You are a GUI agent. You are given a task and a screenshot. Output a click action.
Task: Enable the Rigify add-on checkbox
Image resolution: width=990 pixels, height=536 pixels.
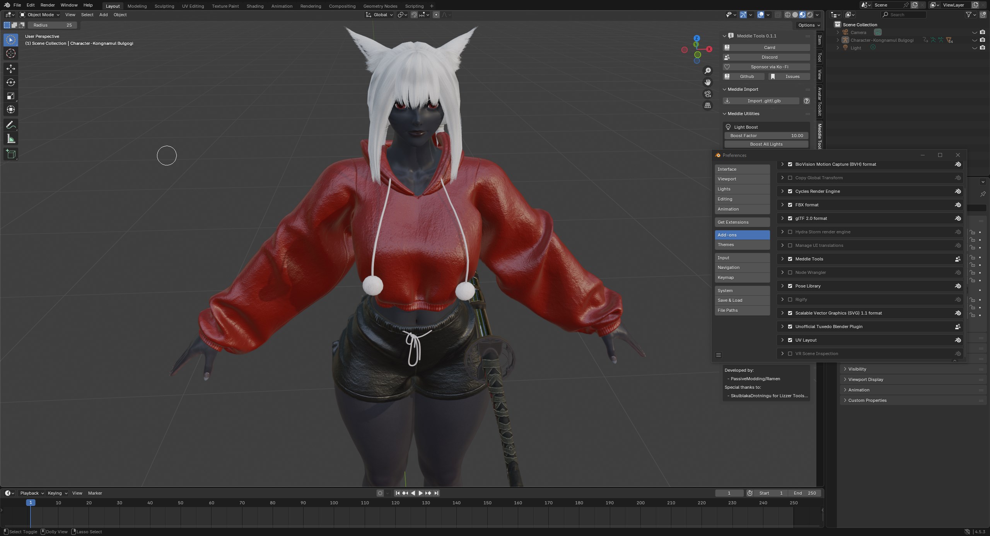click(x=790, y=299)
